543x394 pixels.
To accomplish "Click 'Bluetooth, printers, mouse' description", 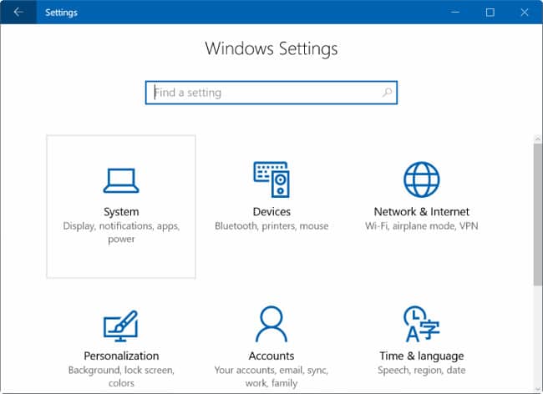I will [271, 226].
